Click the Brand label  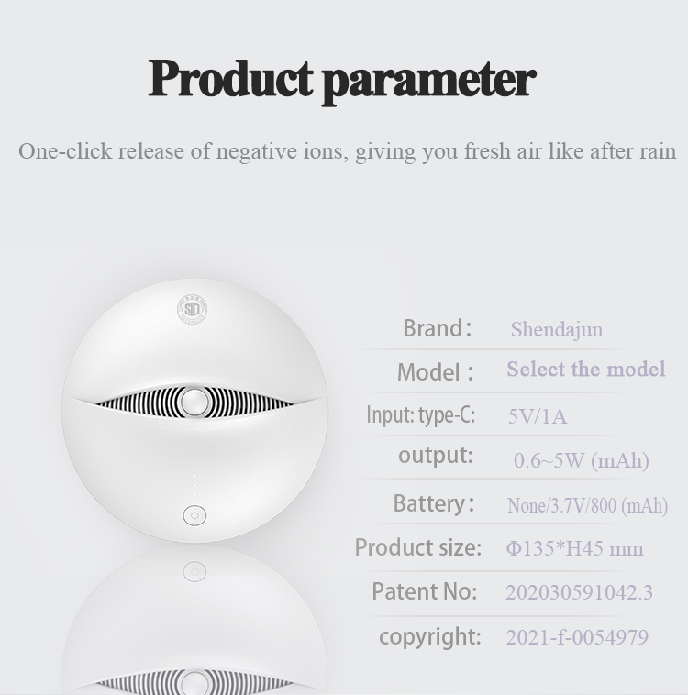[437, 328]
